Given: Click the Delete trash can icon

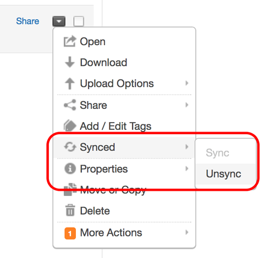Looking at the screenshot, I should (x=70, y=210).
